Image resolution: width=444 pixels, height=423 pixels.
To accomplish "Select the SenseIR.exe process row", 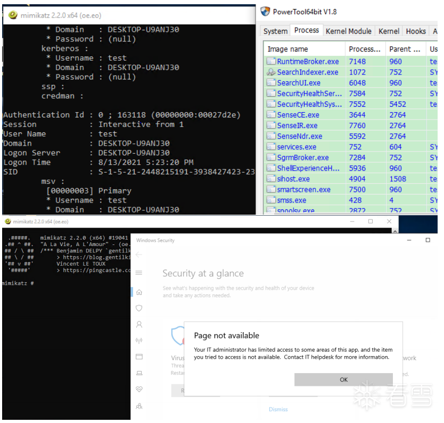I will [x=351, y=125].
